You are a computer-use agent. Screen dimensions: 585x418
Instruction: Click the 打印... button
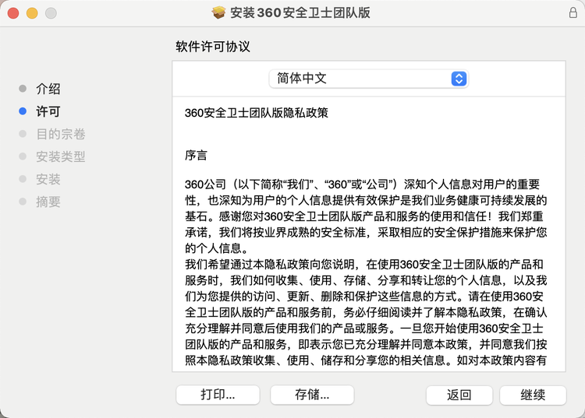[x=218, y=395]
